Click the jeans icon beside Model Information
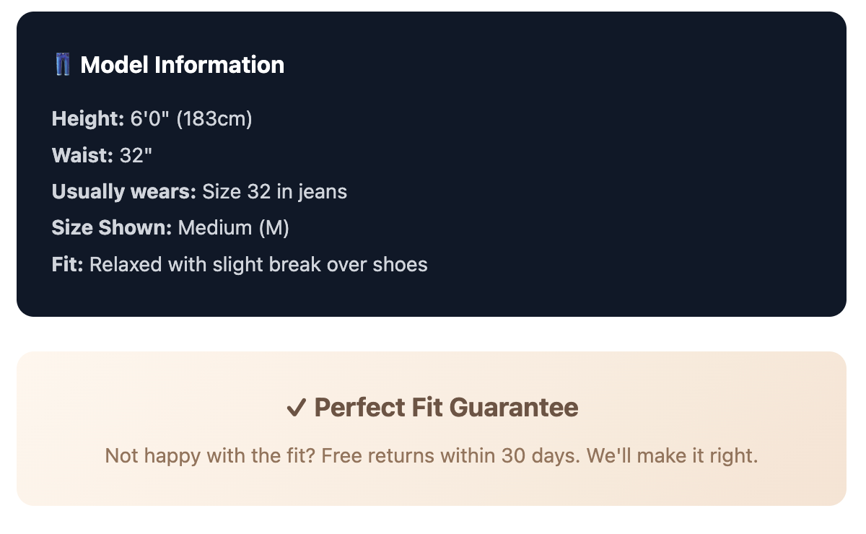The height and width of the screenshot is (534, 866). point(63,65)
